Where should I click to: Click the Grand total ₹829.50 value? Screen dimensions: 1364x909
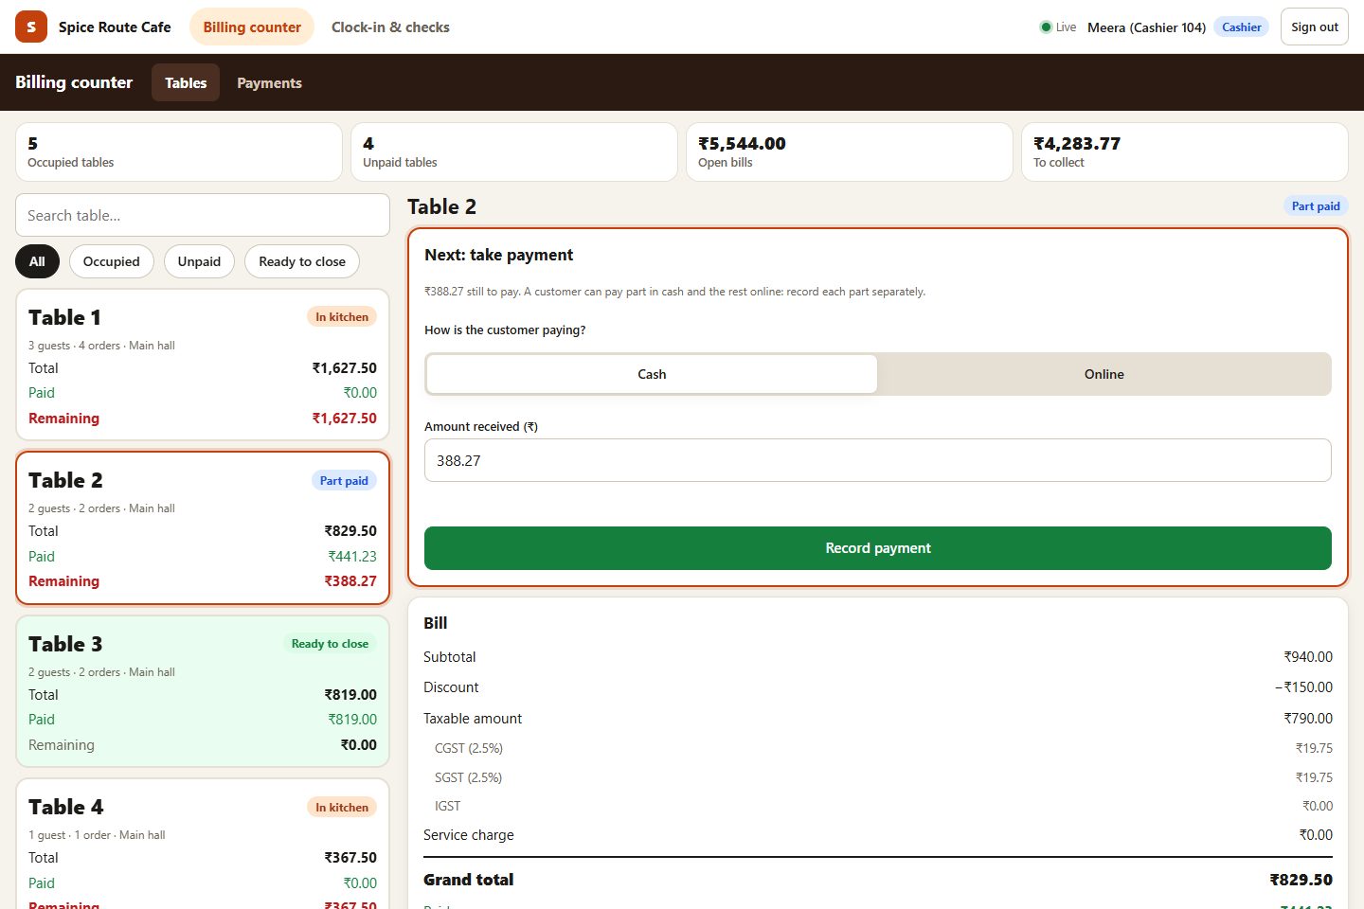pyautogui.click(x=1301, y=880)
